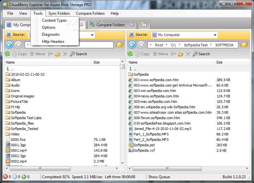The width and height of the screenshot is (254, 183).
Task: Create new folder in left pane
Action: point(58,54)
